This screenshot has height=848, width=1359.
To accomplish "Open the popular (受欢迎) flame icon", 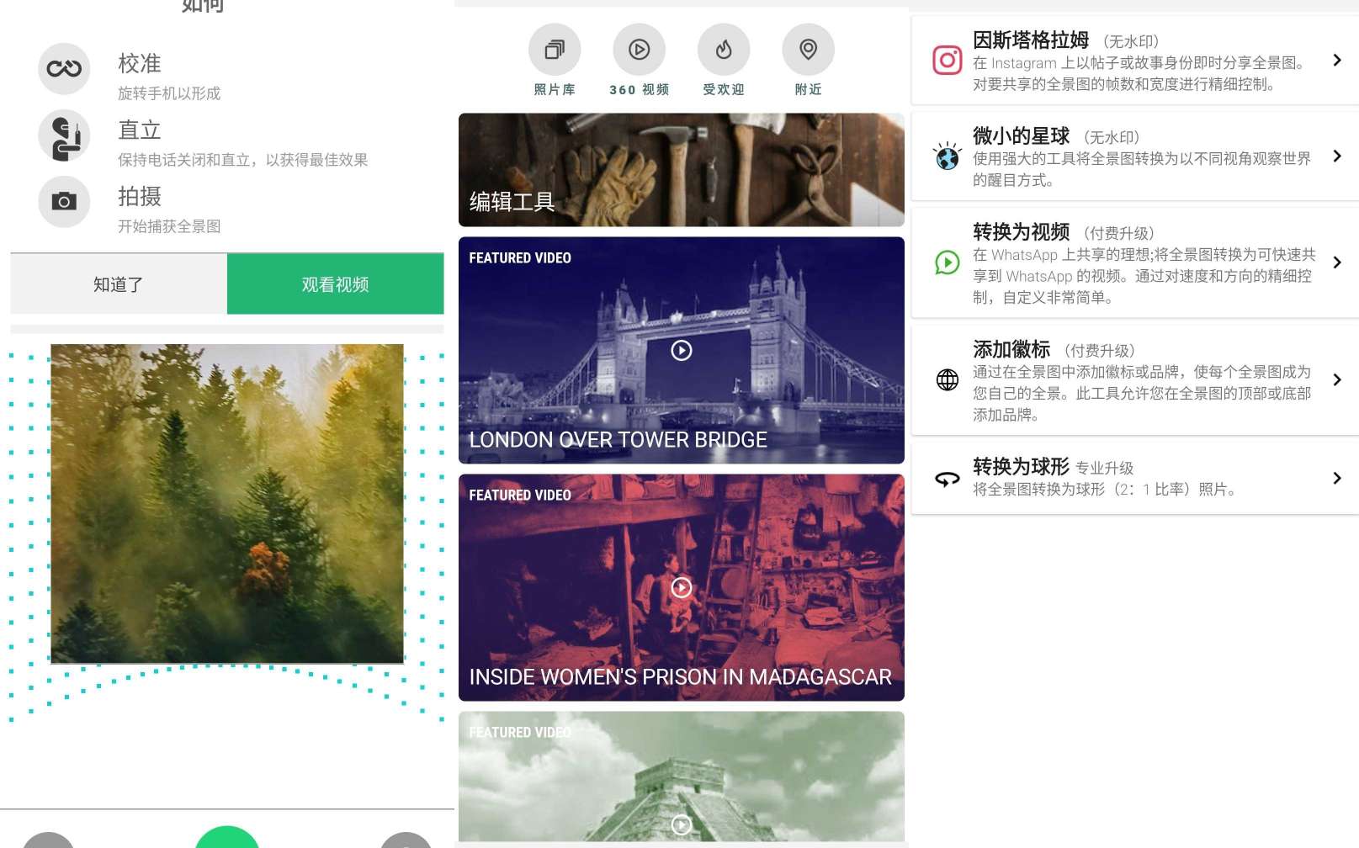I will pyautogui.click(x=724, y=50).
